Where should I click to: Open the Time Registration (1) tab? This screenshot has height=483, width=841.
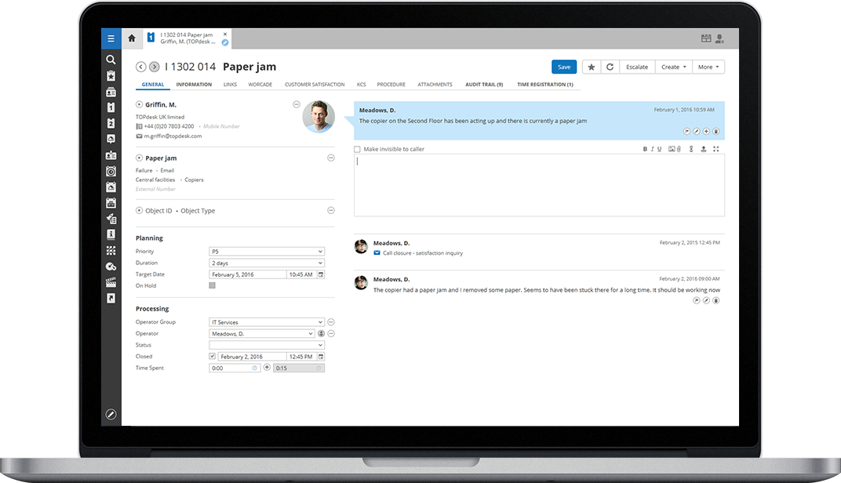545,85
